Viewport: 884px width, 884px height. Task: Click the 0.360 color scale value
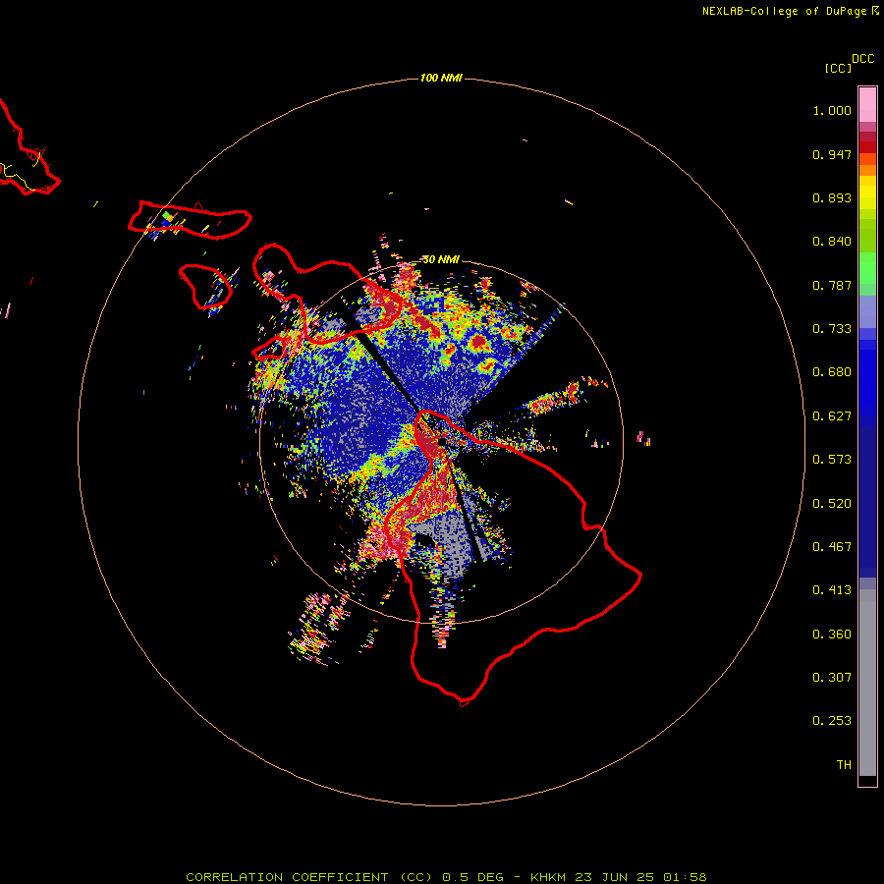tap(832, 635)
